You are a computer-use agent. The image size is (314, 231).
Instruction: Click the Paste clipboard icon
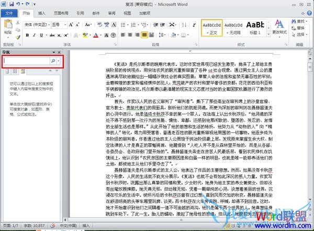point(8,25)
